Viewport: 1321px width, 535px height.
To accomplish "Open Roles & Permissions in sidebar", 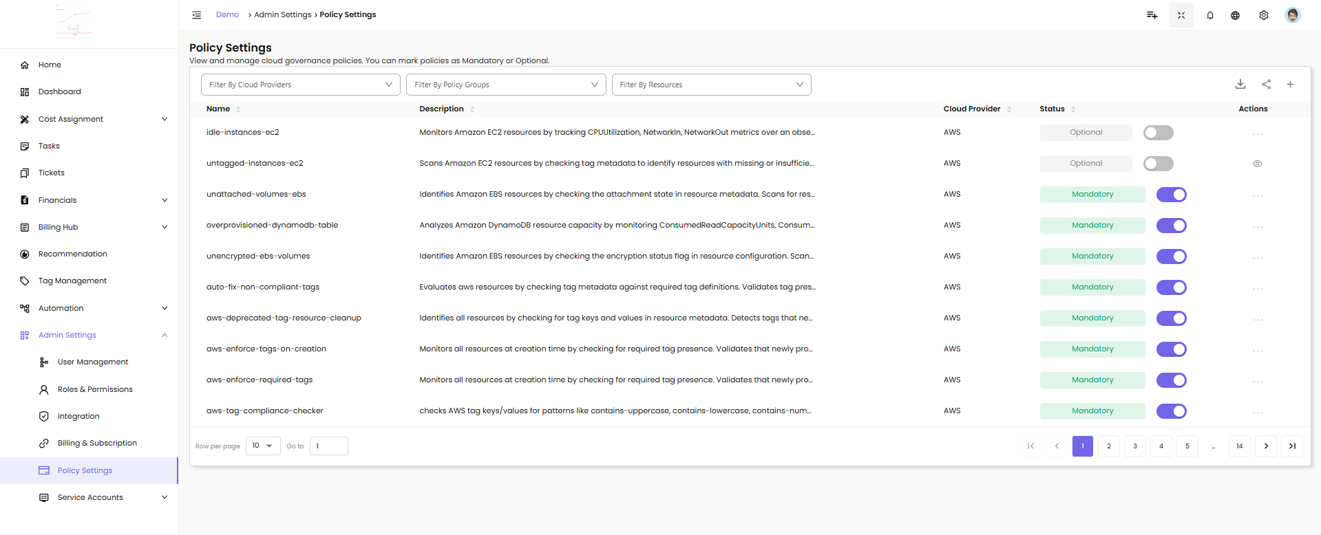I will [95, 389].
